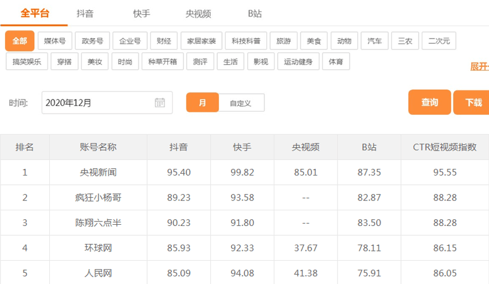The image size is (489, 284).
Task: Open the 2020年12月 date picker field
Action: [107, 102]
